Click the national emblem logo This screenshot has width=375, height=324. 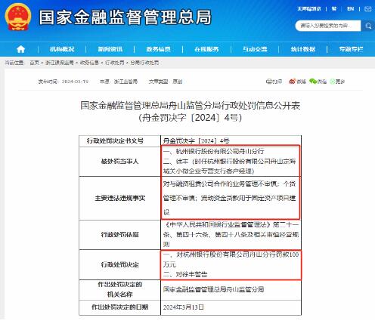tap(18, 17)
